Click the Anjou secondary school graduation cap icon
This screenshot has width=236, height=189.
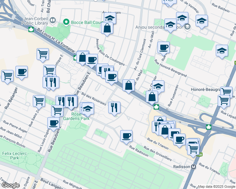[x=187, y=27]
